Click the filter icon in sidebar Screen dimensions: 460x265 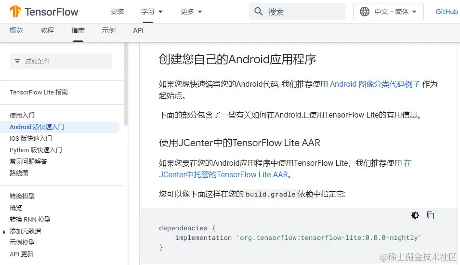[17, 61]
